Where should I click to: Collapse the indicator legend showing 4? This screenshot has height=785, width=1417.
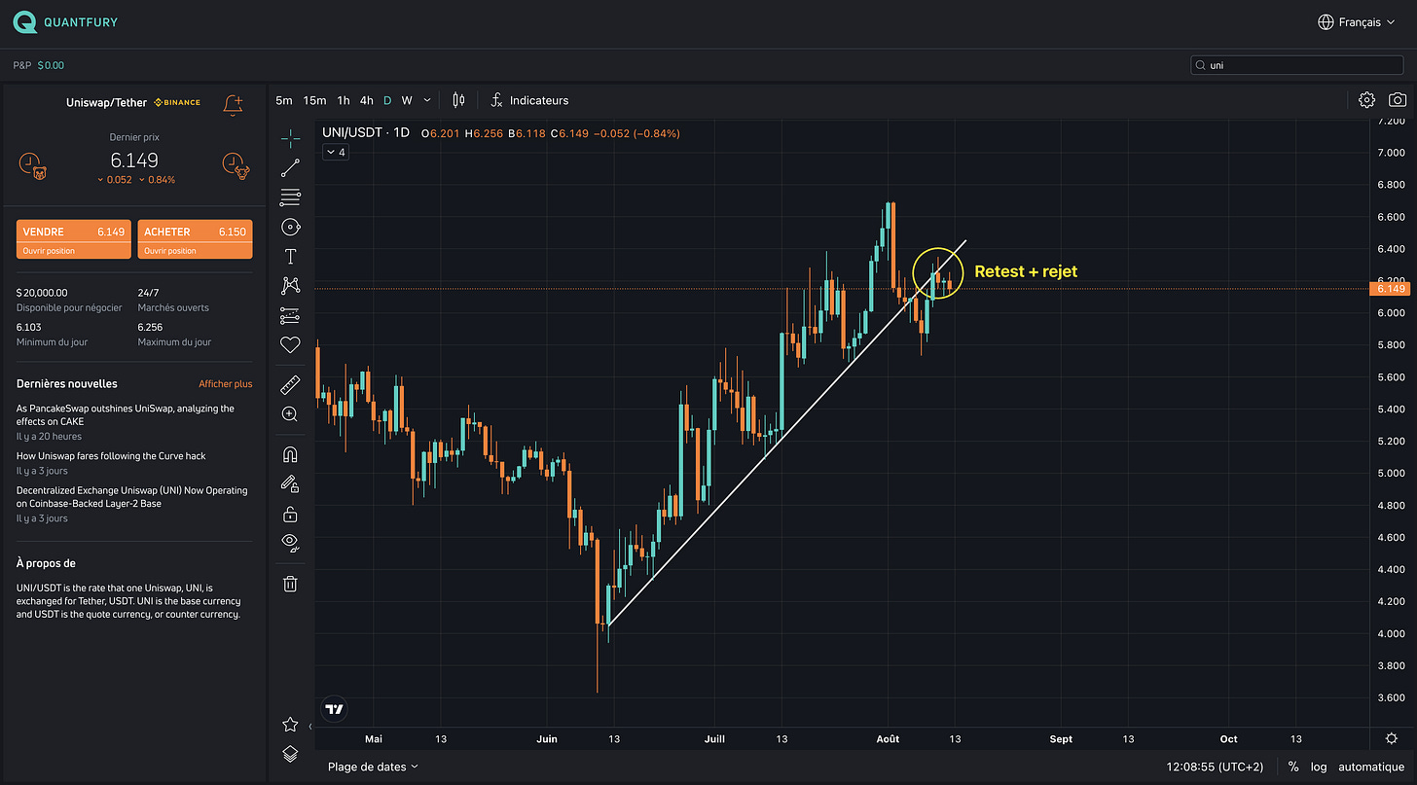tap(335, 152)
